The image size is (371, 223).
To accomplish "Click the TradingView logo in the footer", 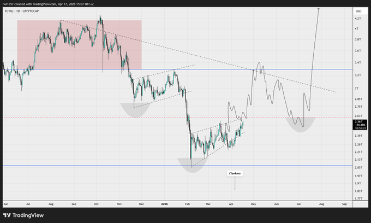I will pyautogui.click(x=23, y=215).
